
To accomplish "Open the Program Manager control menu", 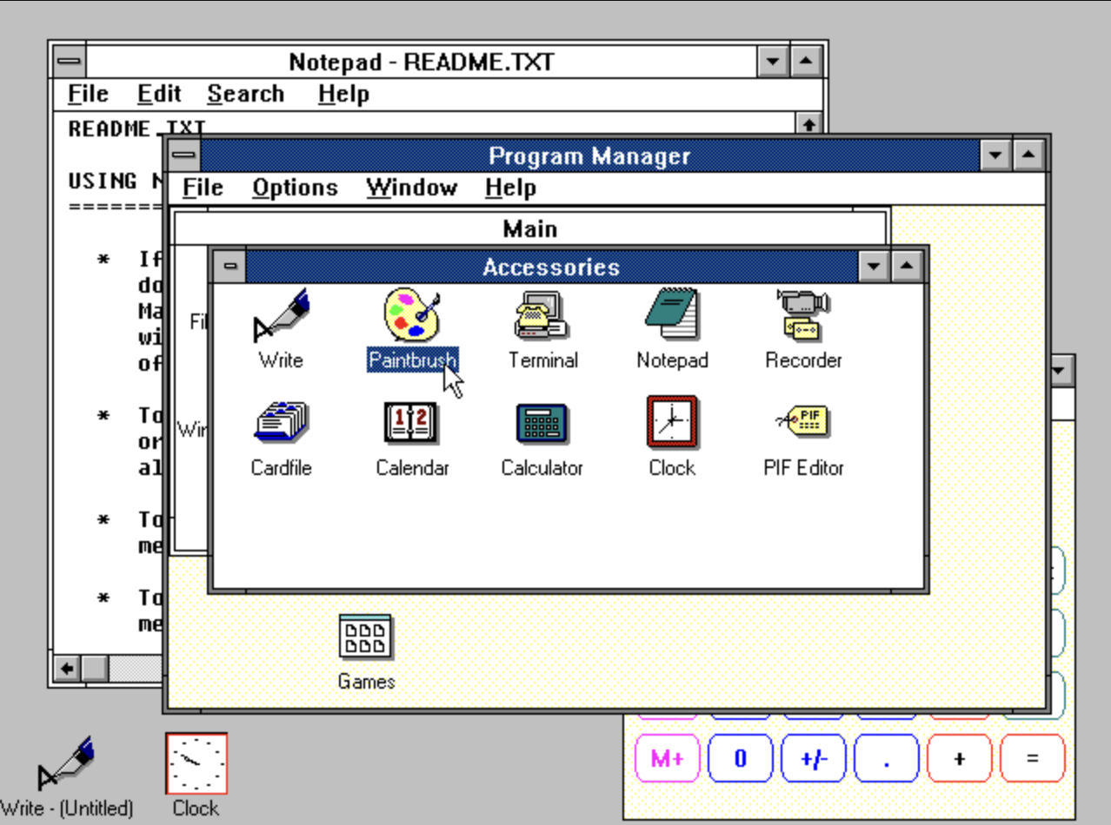I will coord(183,156).
